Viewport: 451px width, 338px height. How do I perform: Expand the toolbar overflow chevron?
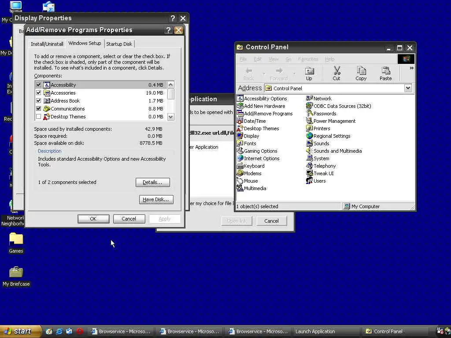(411, 68)
